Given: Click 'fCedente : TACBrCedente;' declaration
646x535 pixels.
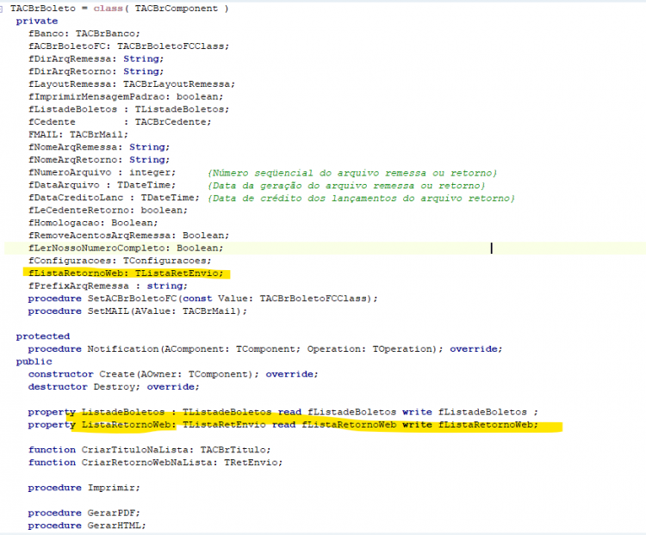Looking at the screenshot, I should pos(120,122).
